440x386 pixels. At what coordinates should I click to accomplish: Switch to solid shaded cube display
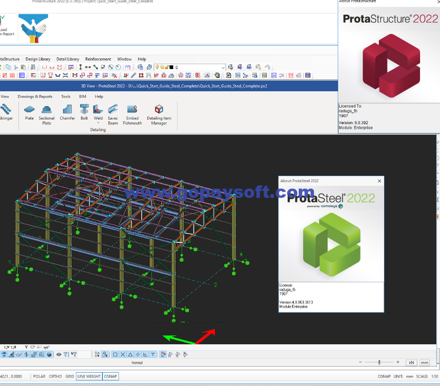pos(49,354)
